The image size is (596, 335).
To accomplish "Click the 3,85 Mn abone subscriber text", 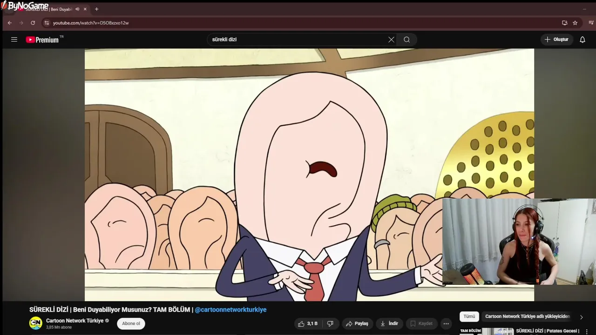I will point(59,328).
